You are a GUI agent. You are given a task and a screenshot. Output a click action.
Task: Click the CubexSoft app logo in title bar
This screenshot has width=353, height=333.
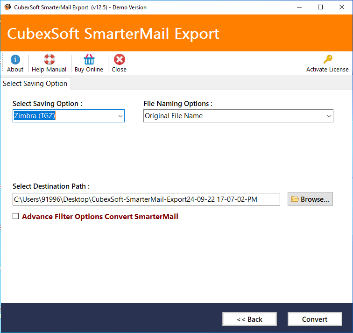[7, 7]
